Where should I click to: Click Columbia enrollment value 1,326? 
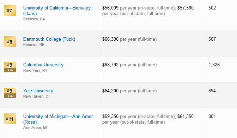[214, 65]
